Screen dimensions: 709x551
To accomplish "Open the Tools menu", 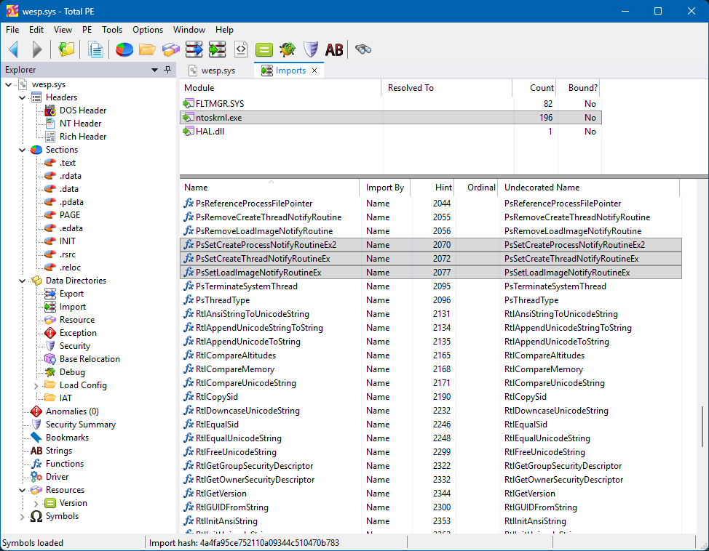I will (112, 29).
